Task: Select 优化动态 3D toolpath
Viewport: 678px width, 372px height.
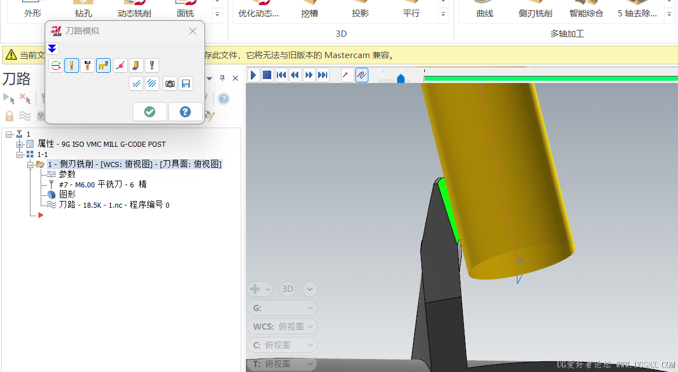Action: [x=259, y=10]
